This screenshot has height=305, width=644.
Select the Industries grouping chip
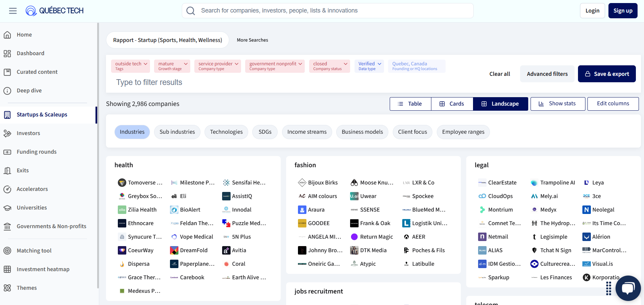(132, 132)
